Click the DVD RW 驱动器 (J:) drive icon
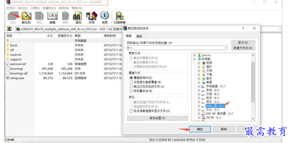This screenshot has height=143, width=290. (x=203, y=114)
